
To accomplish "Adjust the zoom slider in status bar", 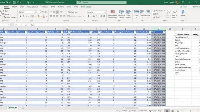I will click(190, 111).
